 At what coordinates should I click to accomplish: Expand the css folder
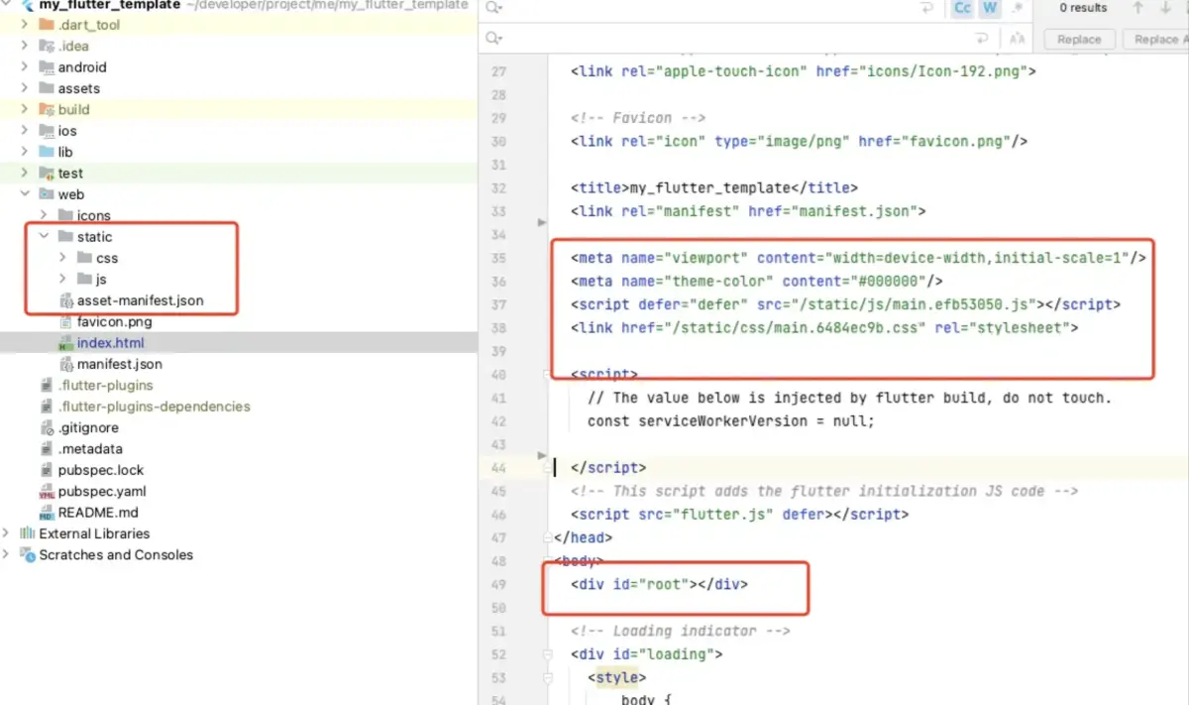tap(62, 258)
